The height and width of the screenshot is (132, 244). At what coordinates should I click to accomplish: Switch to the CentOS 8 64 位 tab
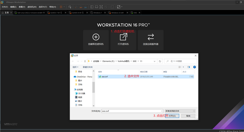tap(77, 12)
